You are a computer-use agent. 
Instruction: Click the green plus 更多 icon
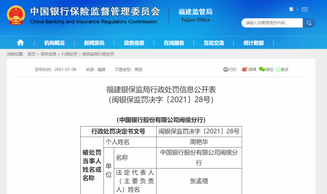(278, 70)
